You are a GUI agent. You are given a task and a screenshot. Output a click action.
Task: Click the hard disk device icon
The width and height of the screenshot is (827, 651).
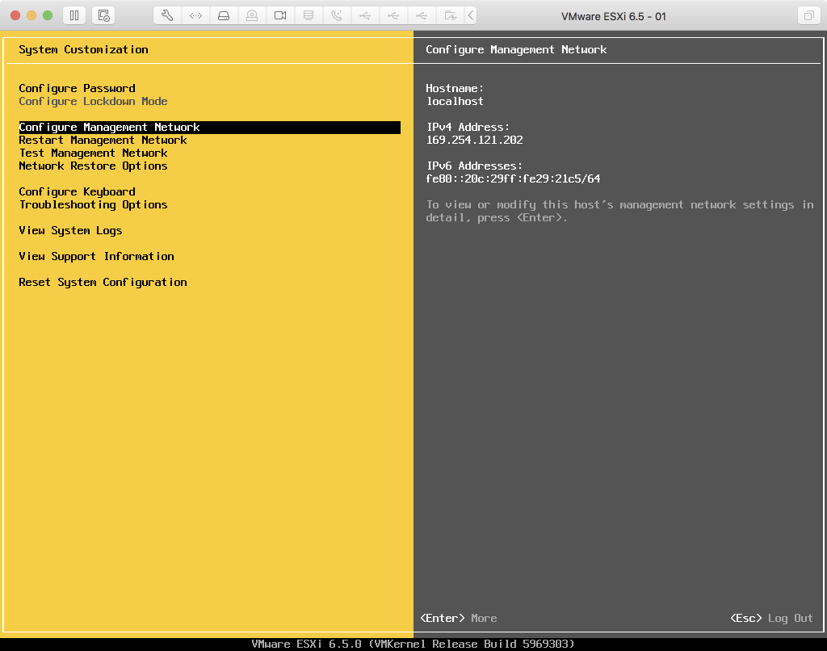(225, 15)
